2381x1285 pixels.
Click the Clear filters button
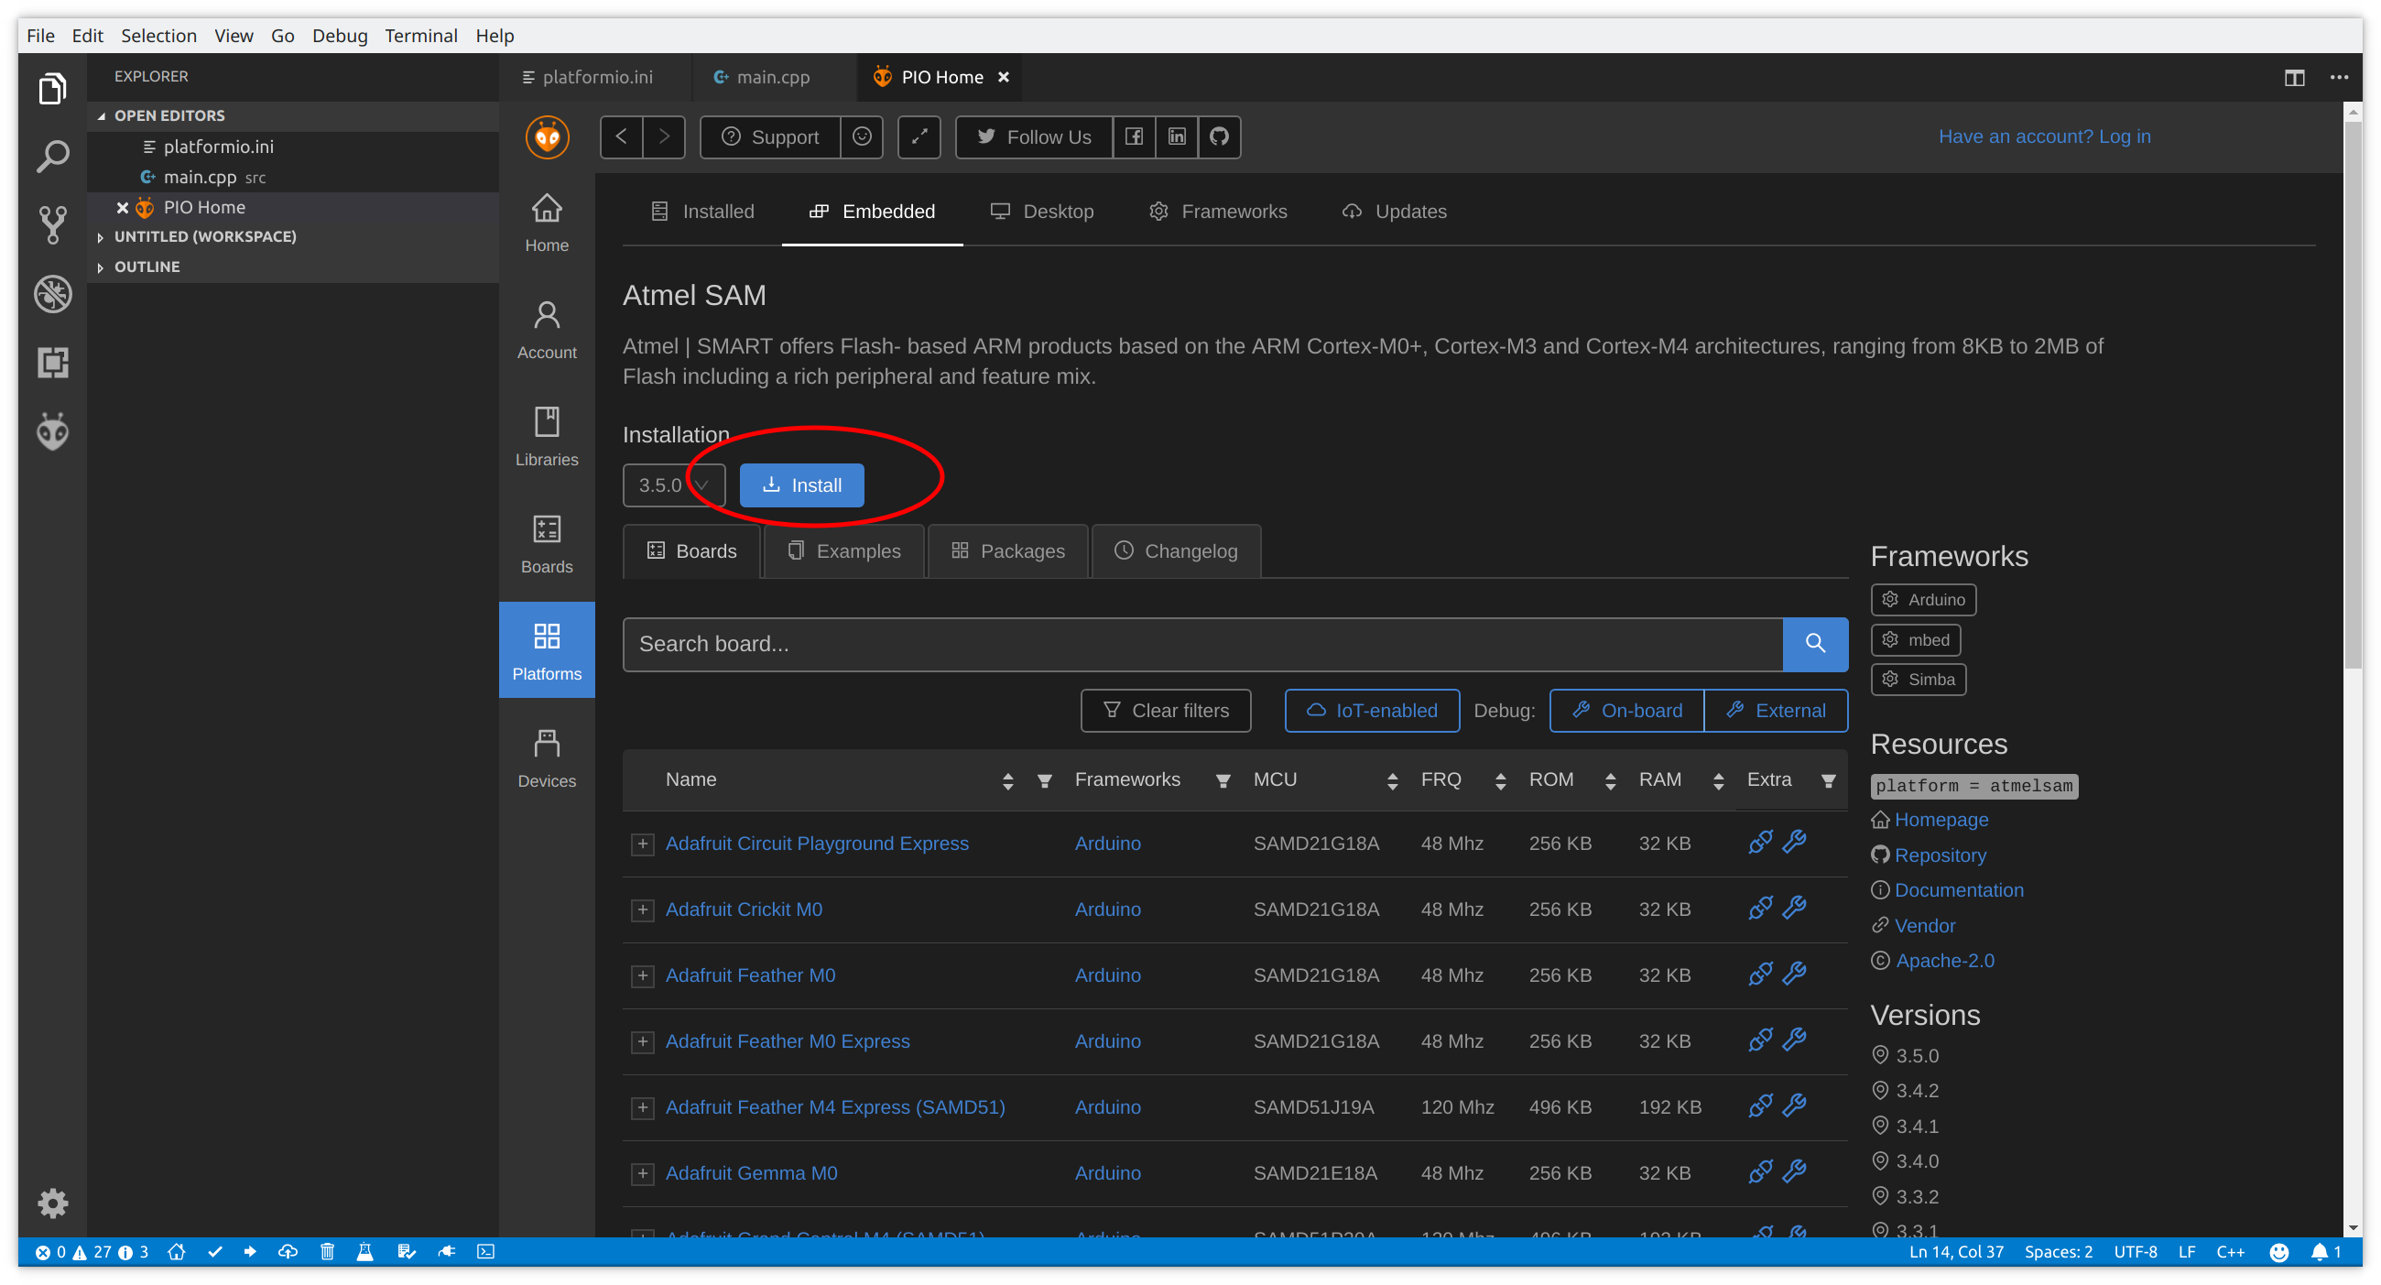coord(1166,709)
